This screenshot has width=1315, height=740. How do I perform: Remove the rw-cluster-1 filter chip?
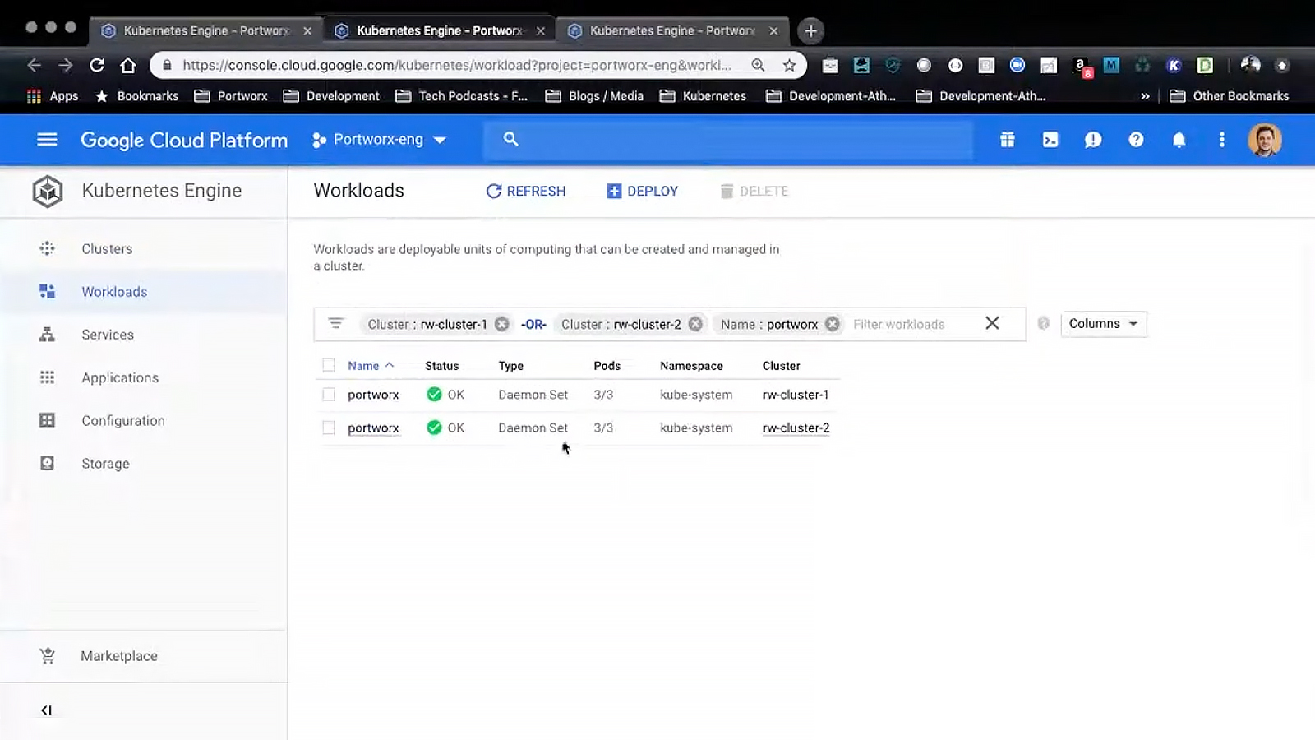[501, 324]
